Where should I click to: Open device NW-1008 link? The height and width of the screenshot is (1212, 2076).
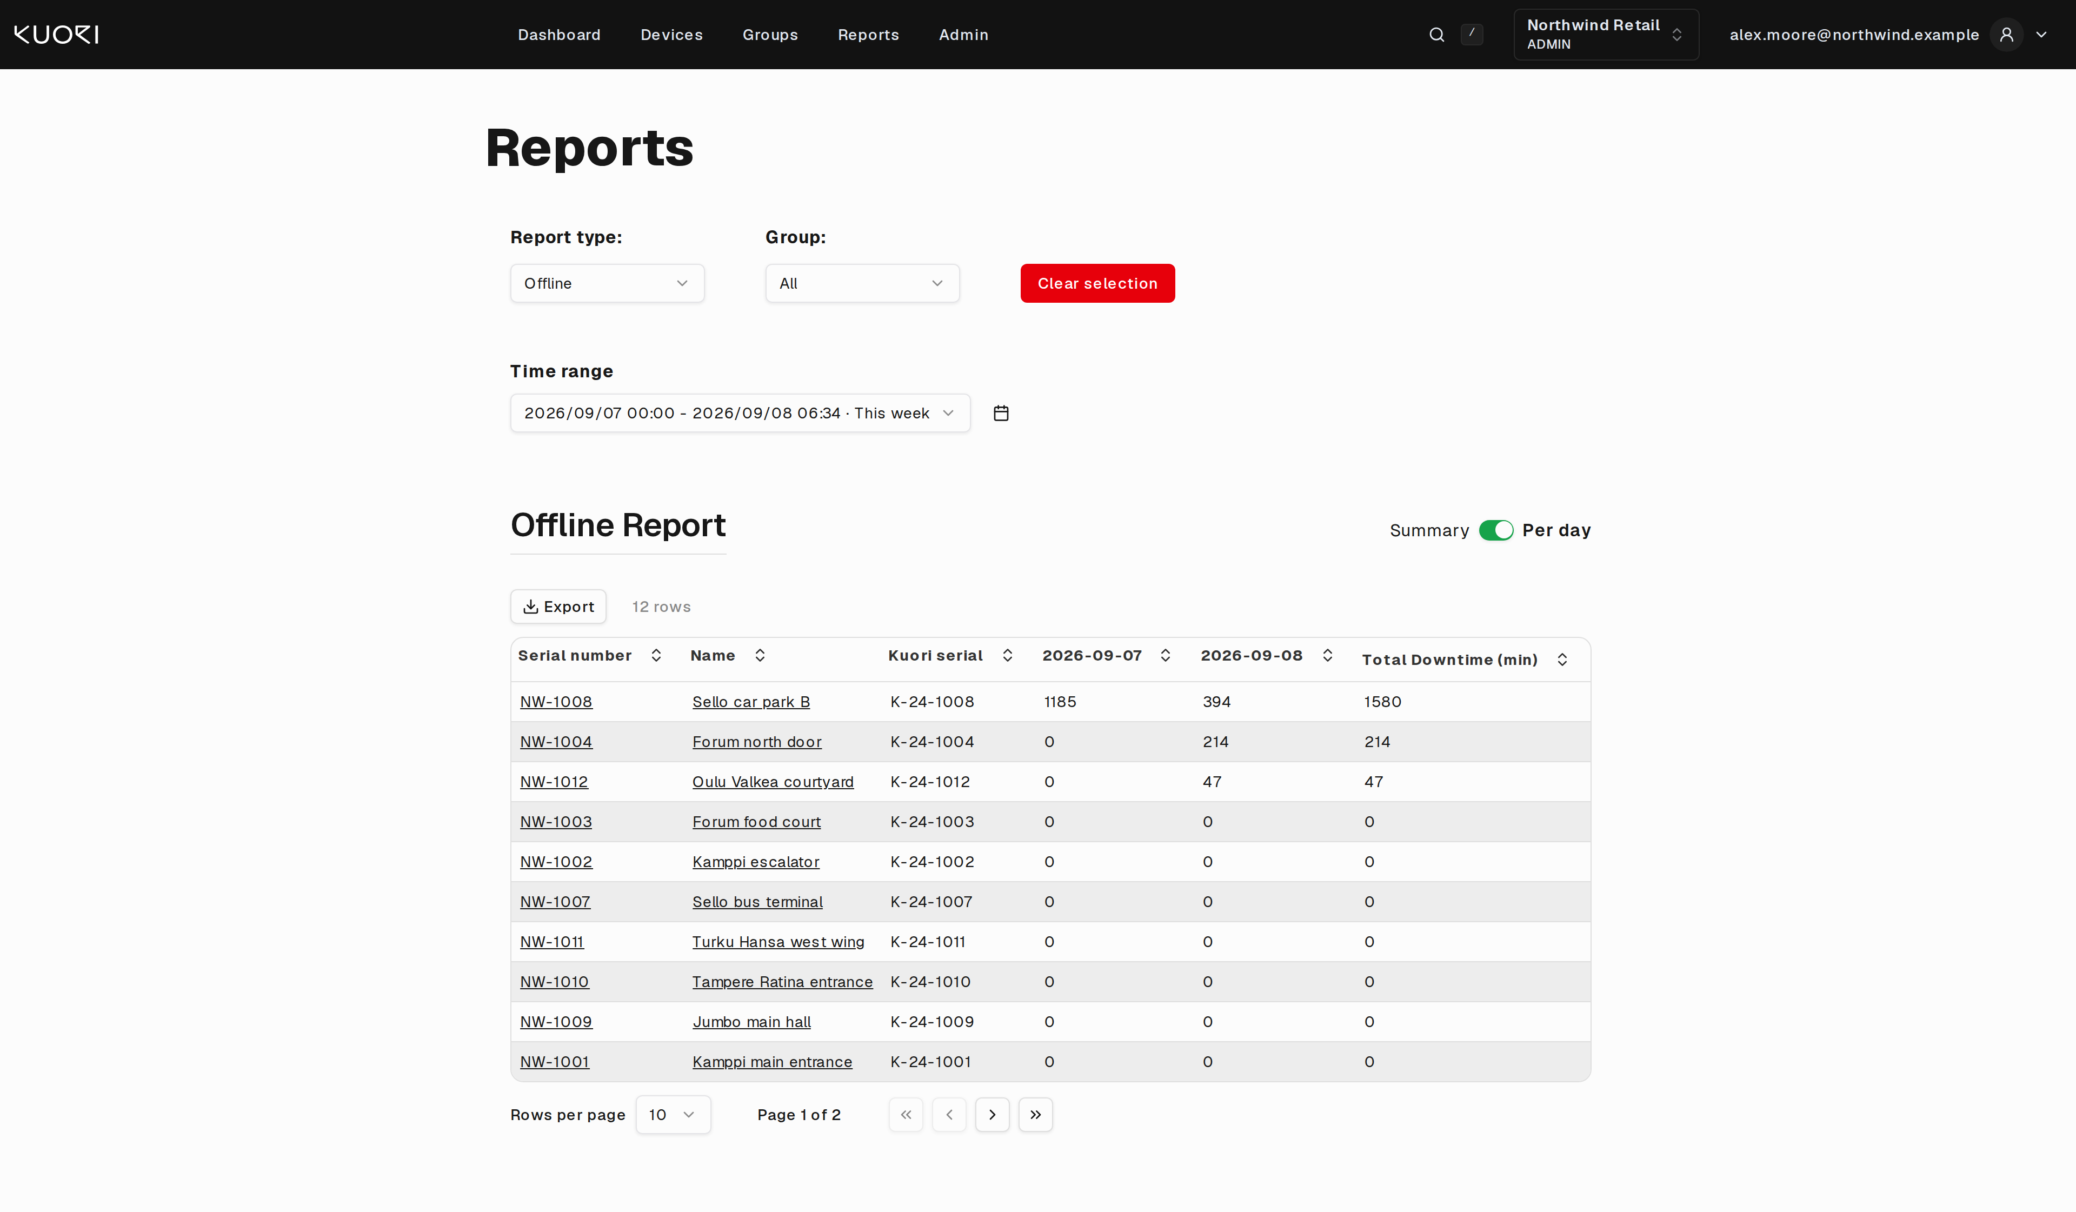(556, 702)
